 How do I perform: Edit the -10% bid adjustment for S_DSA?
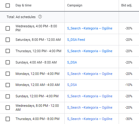click(129, 85)
